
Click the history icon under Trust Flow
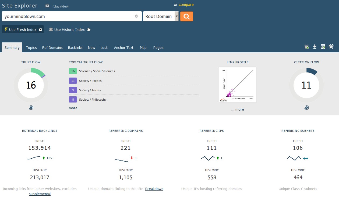31,108
